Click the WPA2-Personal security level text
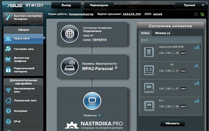This screenshot has height=131, width=209. (98, 68)
